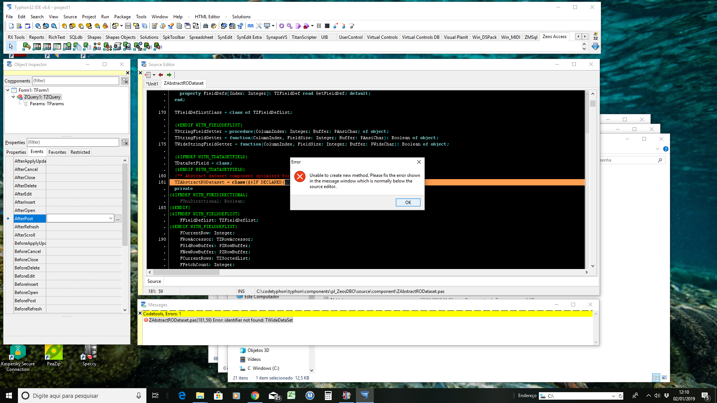The width and height of the screenshot is (717, 403).
Task: Click the wrench tools options icon
Action: (259, 26)
